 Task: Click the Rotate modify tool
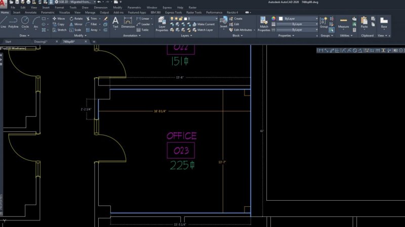(75, 18)
